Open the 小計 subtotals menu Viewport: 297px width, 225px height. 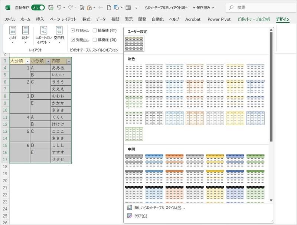point(13,35)
